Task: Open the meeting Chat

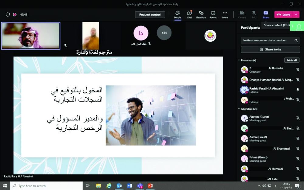Action: pyautogui.click(x=189, y=14)
